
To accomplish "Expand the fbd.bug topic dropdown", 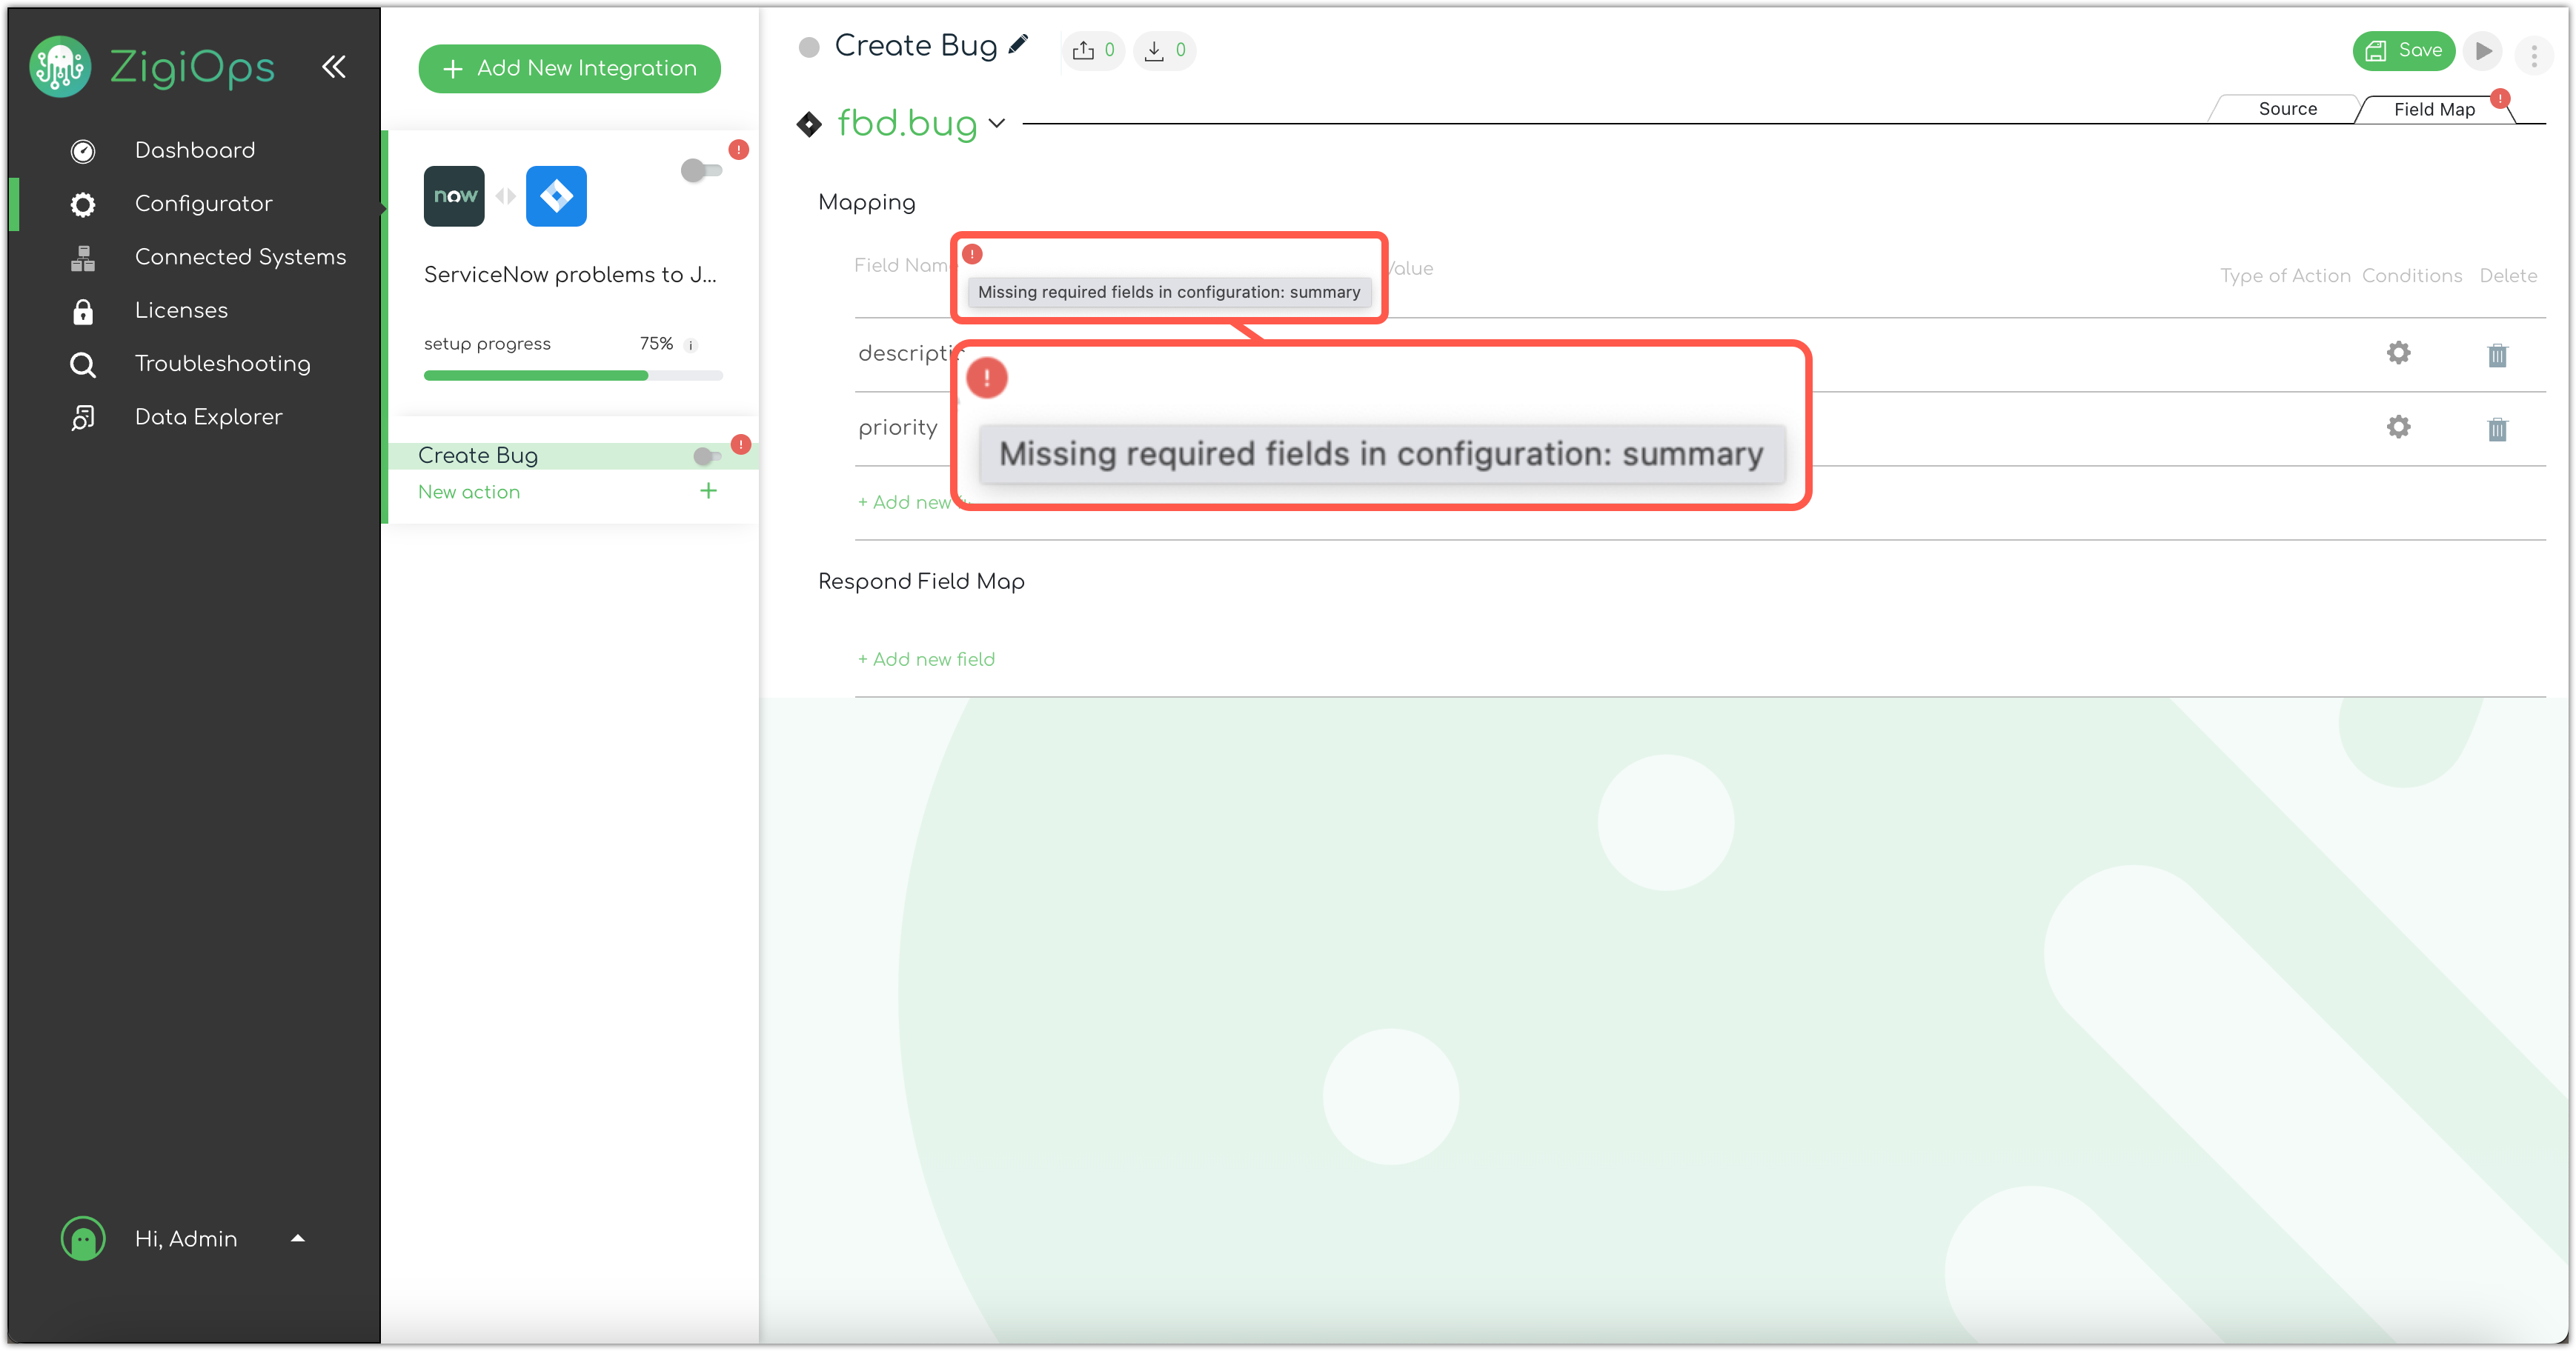I will tap(996, 124).
